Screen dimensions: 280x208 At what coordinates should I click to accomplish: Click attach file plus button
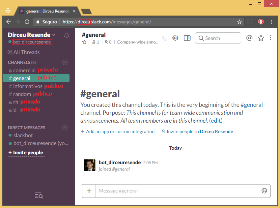pos(89,191)
